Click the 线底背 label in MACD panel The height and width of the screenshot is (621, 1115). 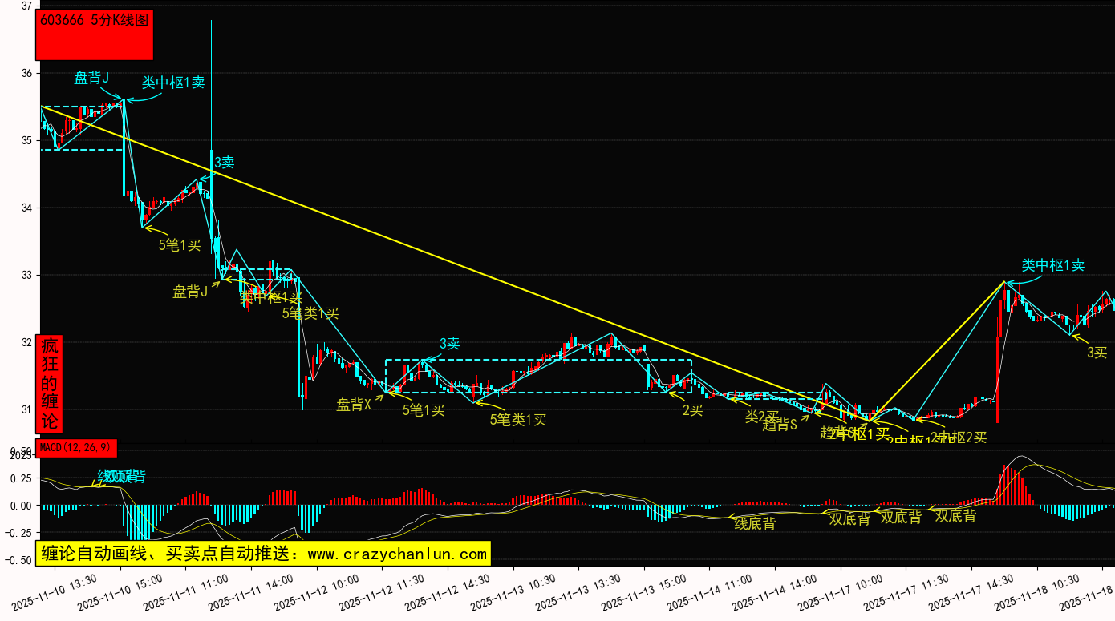tap(755, 523)
